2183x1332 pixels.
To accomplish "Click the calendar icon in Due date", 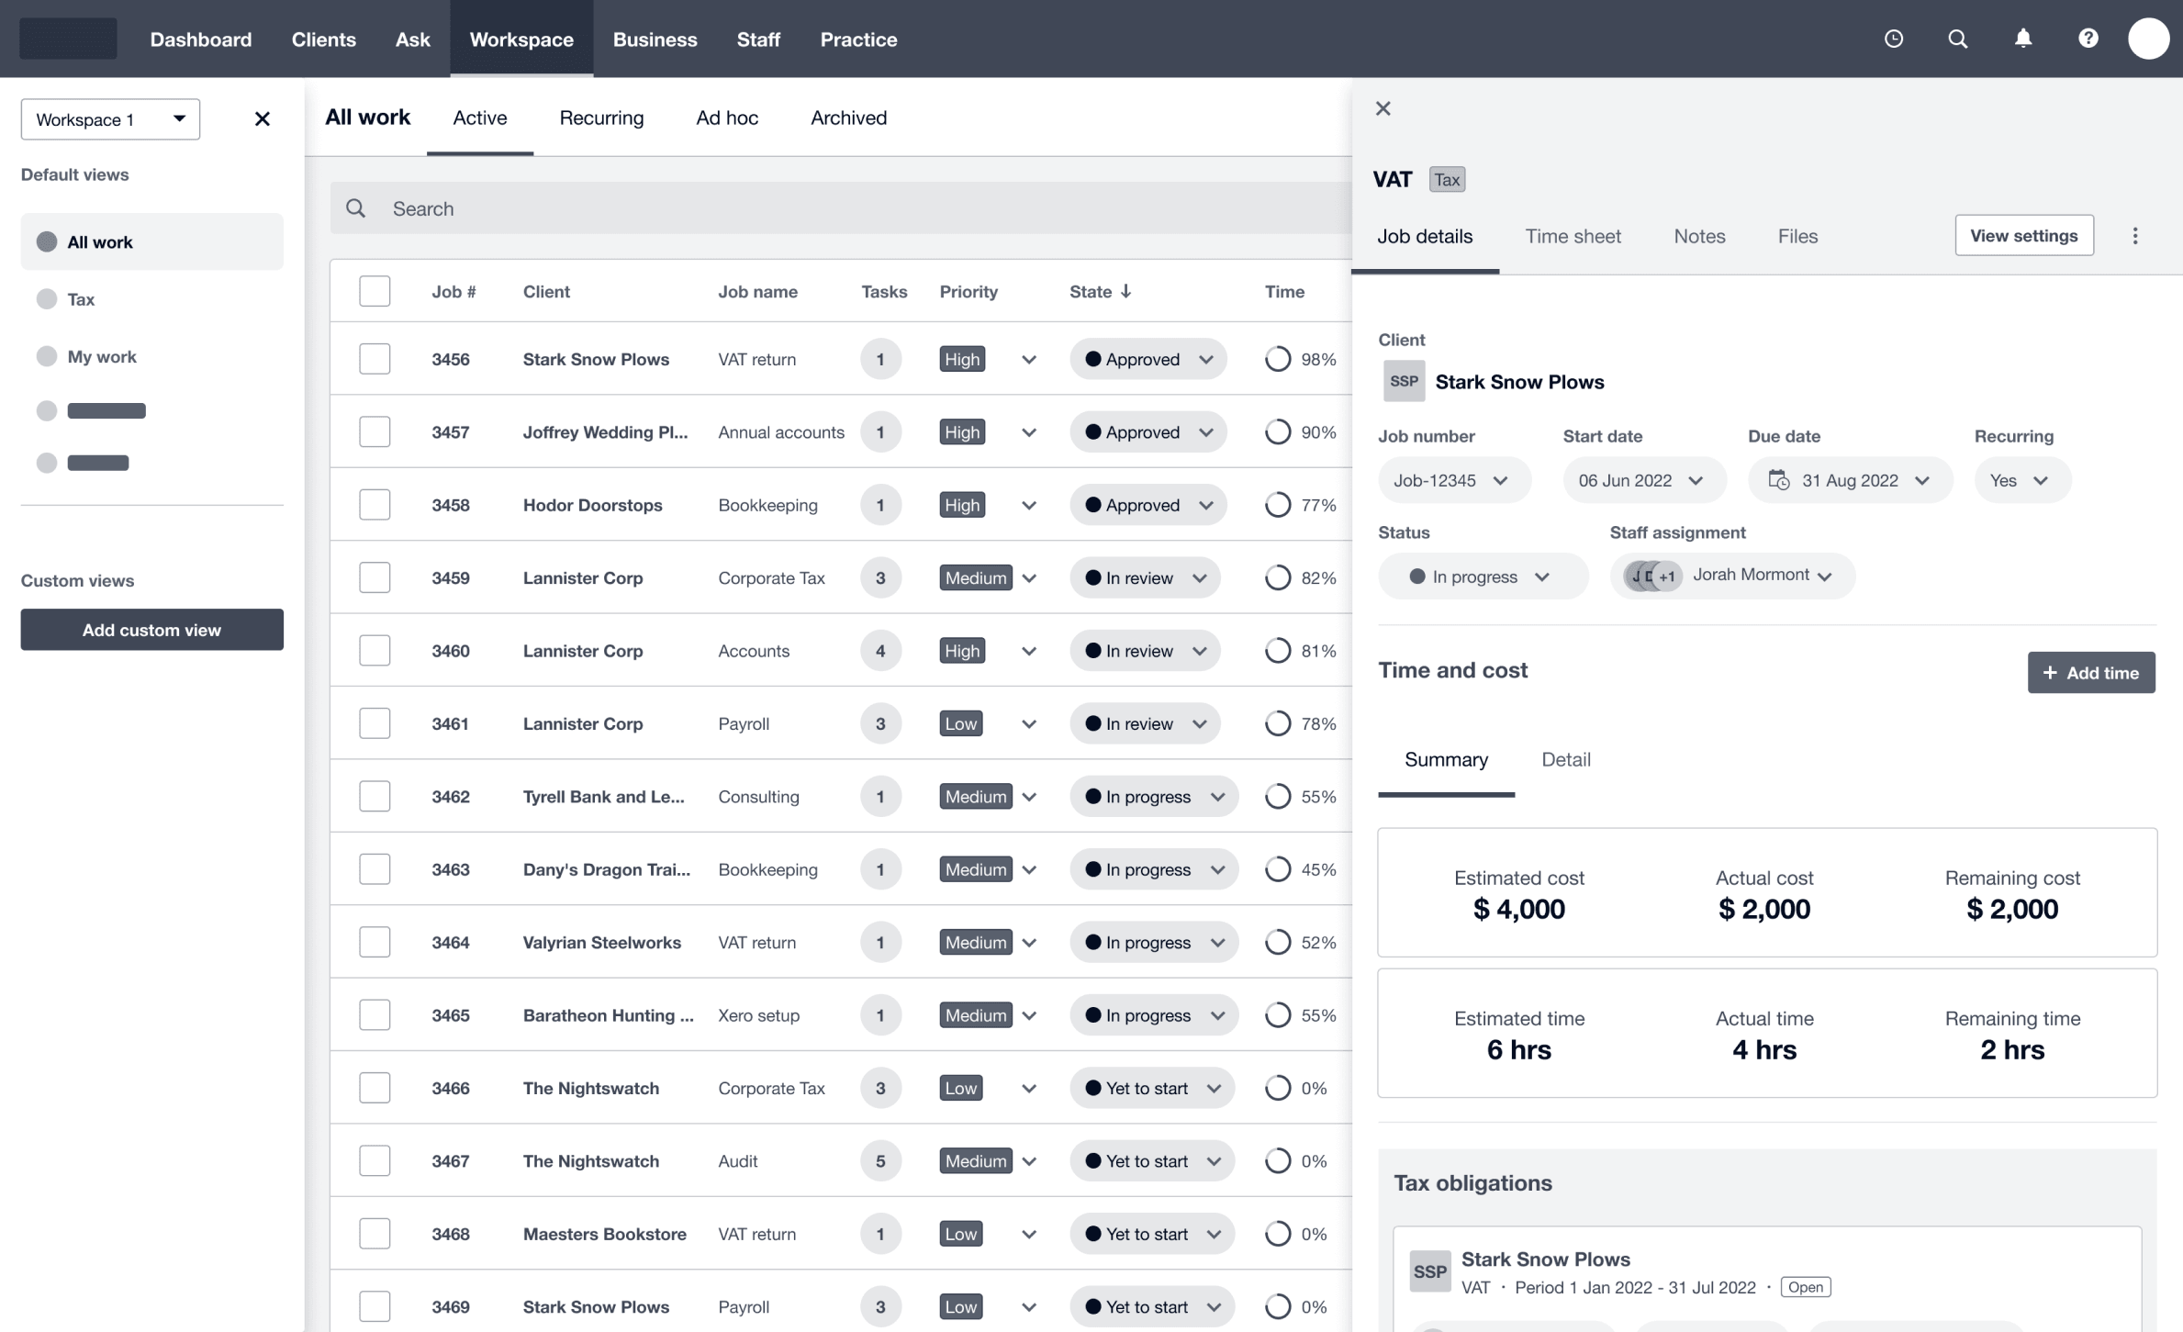I will (1778, 480).
